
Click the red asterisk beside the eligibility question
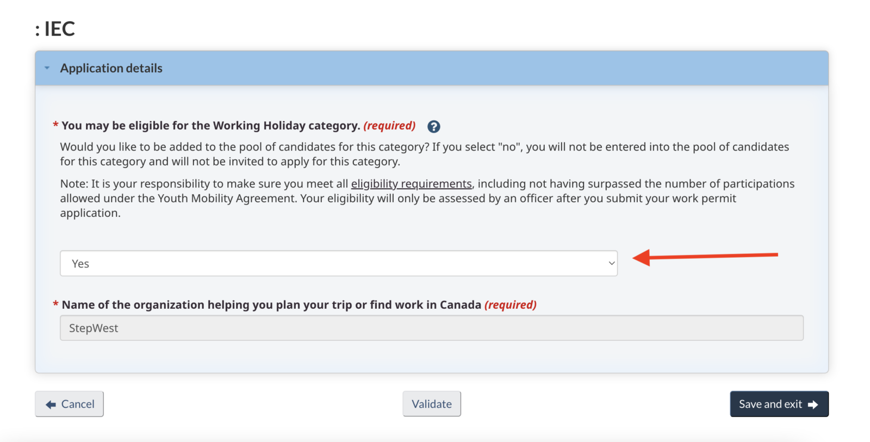tap(55, 124)
